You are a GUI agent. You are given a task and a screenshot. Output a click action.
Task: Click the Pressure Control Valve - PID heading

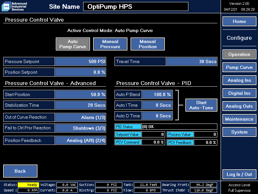coord(154,83)
